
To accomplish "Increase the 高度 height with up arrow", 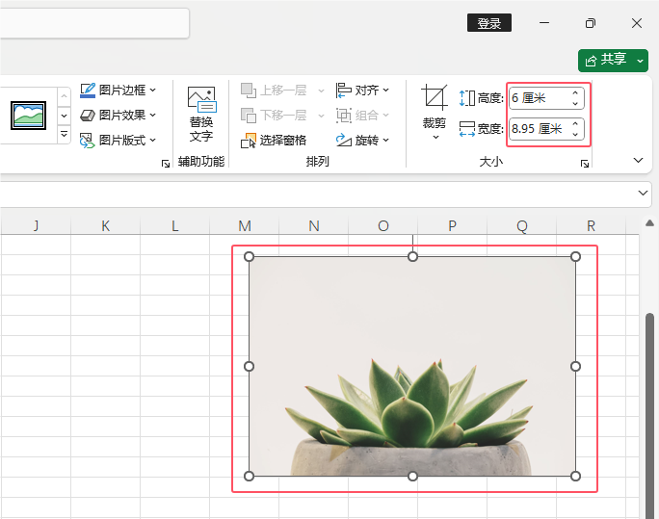I will 575,92.
